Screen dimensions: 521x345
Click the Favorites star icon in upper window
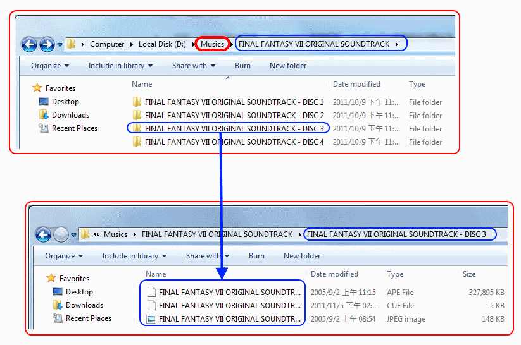point(37,88)
